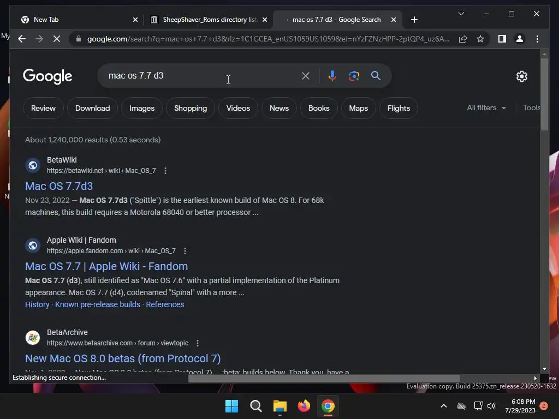Start voice search with the microphone icon
This screenshot has width=559, height=419.
click(x=332, y=76)
